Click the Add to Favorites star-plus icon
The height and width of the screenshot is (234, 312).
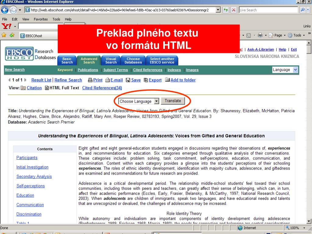point(12,35)
